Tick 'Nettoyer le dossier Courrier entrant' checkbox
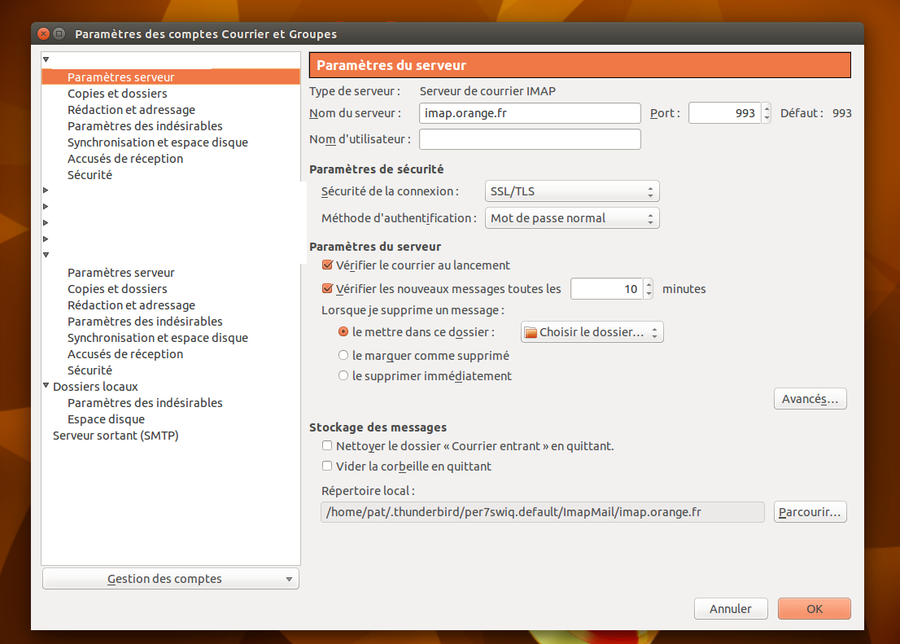Screen dimensions: 900x644 pyautogui.click(x=327, y=446)
